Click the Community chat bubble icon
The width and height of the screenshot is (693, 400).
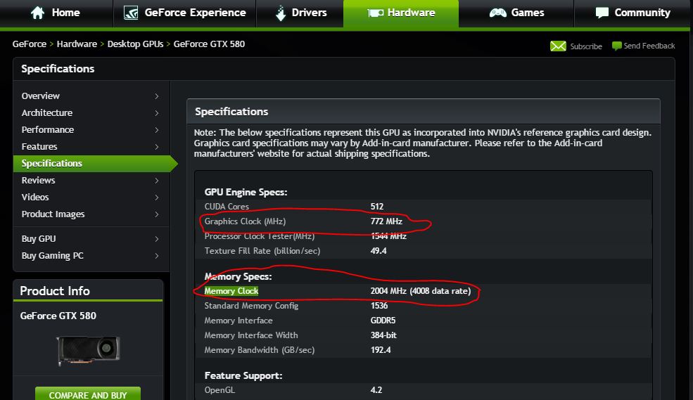(602, 13)
